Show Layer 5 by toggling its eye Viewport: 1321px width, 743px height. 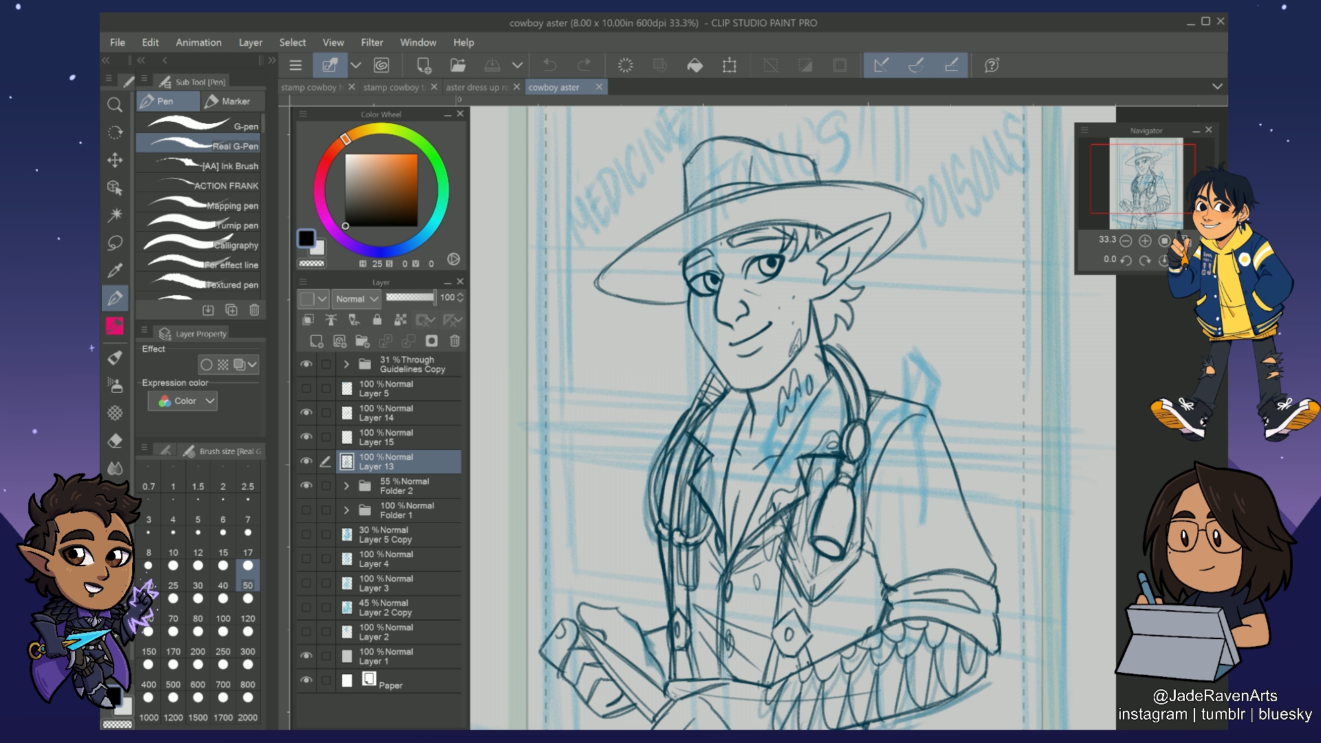[306, 389]
